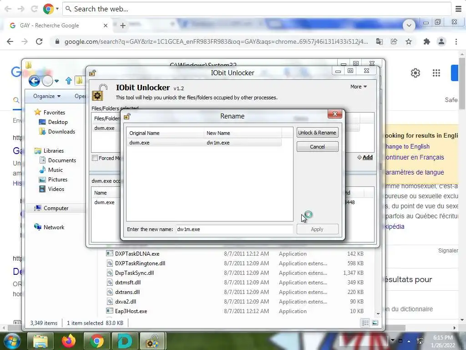
Task: Click the translate page icon
Action: click(x=379, y=41)
